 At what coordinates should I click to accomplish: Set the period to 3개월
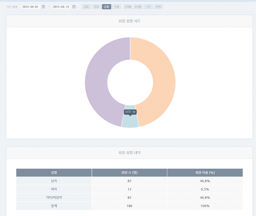point(128,7)
